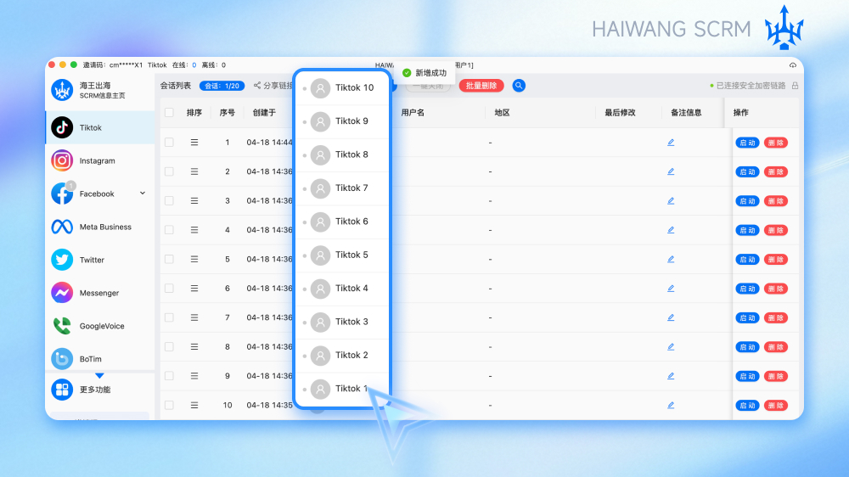
Task: Open the GoogleVoice sidebar section
Action: (100, 326)
